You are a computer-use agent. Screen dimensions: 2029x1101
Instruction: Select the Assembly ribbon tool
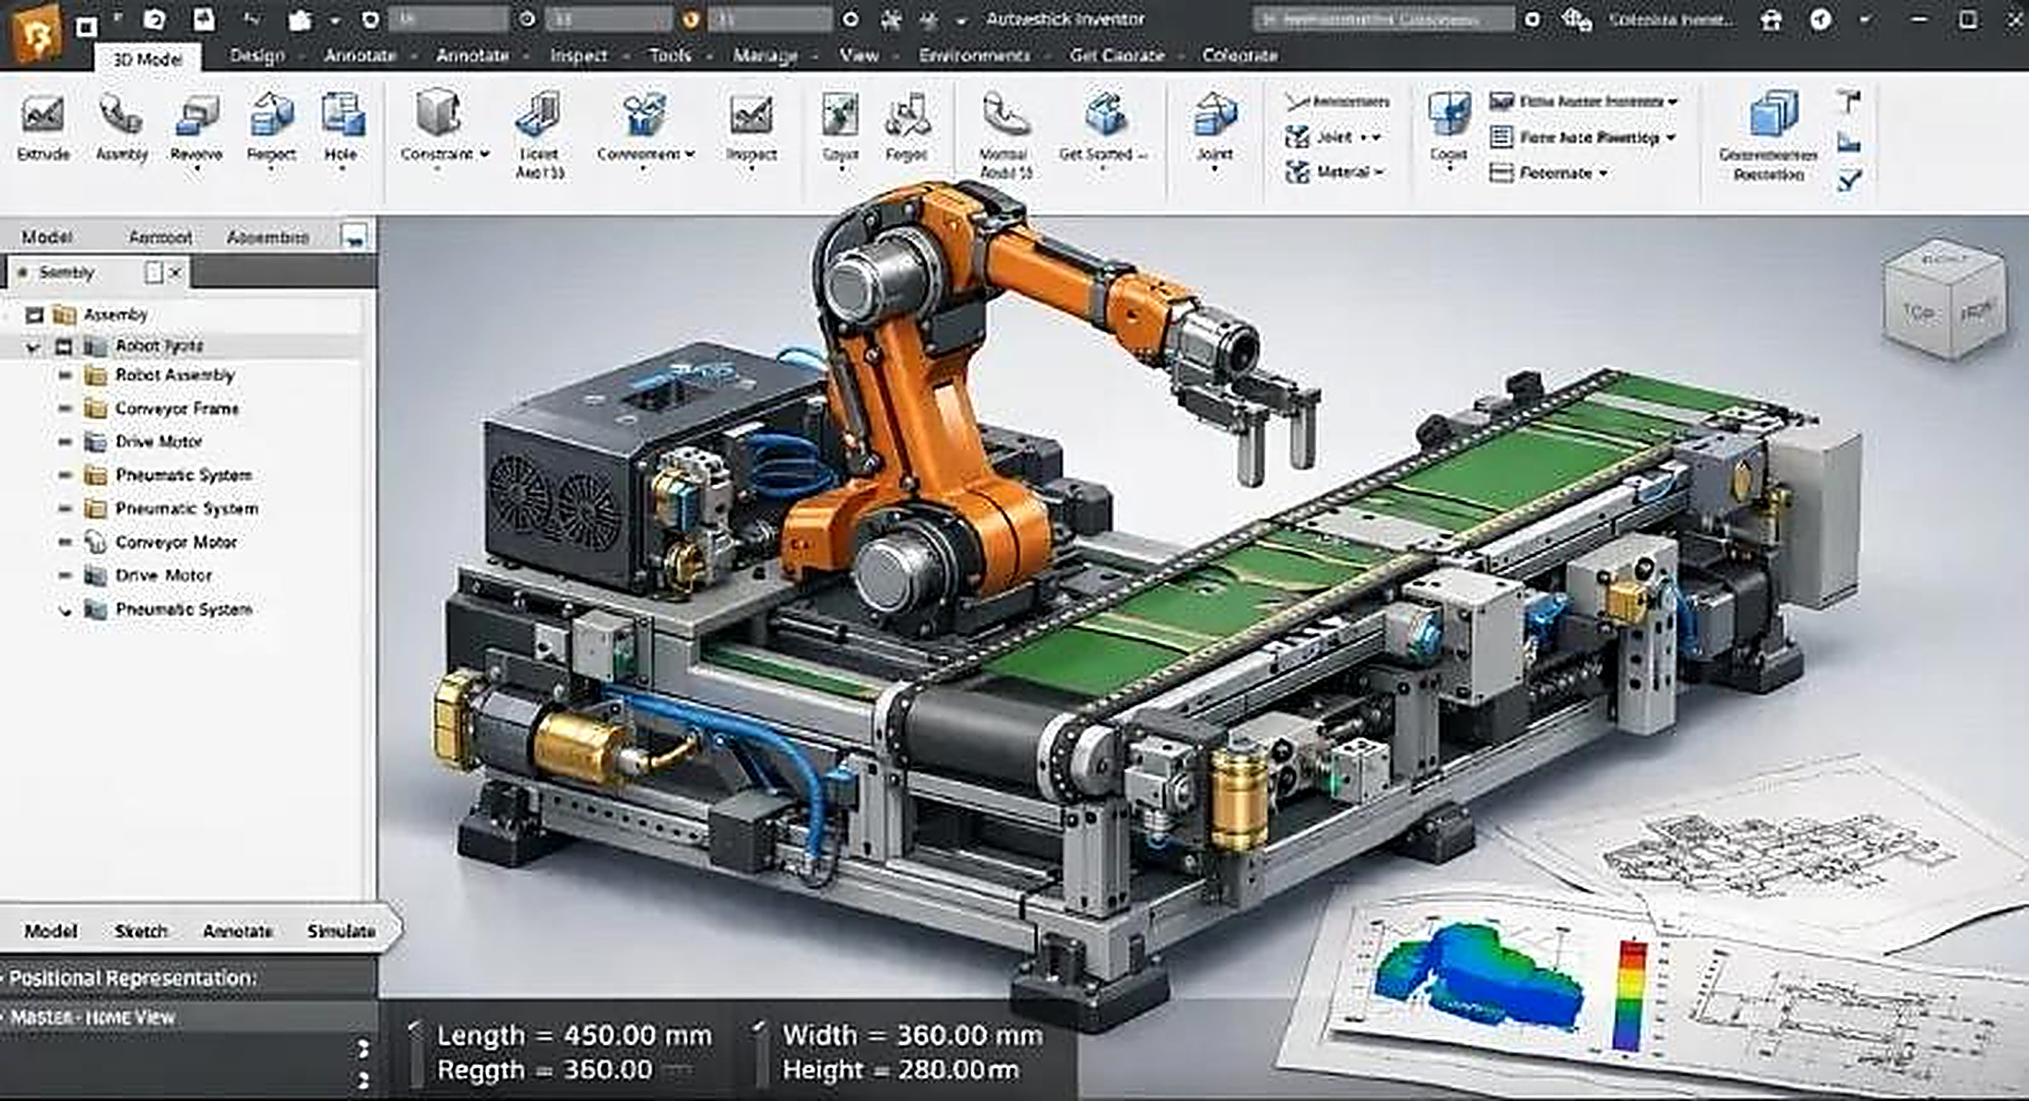121,128
